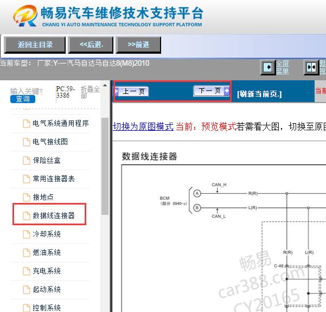This screenshot has width=326, height=312.
Task: Click document icon beside 电气接线图
Action: coord(27,142)
